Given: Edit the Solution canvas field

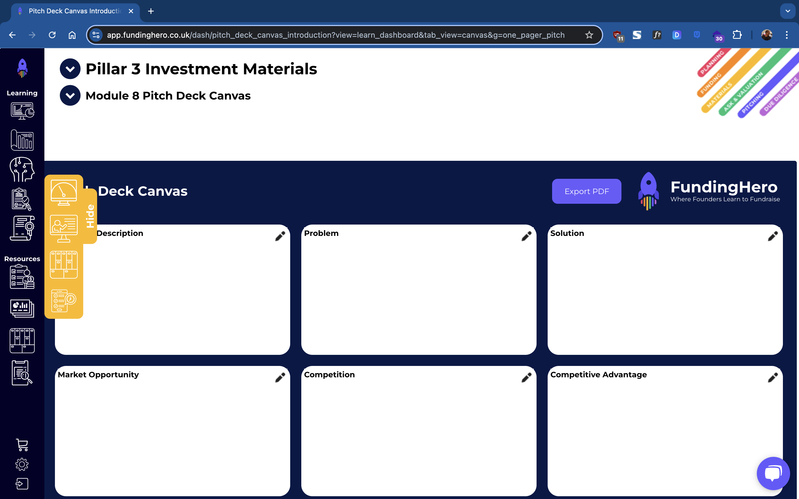Looking at the screenshot, I should 773,236.
